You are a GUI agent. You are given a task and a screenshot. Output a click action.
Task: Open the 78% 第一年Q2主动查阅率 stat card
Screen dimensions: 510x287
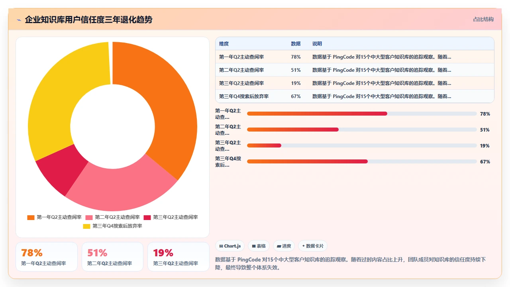[47, 257]
